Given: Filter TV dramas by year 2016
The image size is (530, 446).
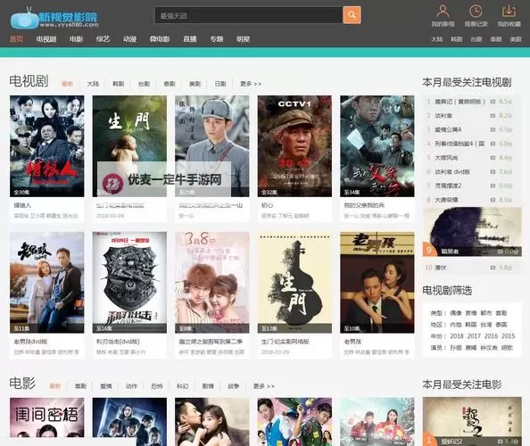Looking at the screenshot, I should [491, 336].
